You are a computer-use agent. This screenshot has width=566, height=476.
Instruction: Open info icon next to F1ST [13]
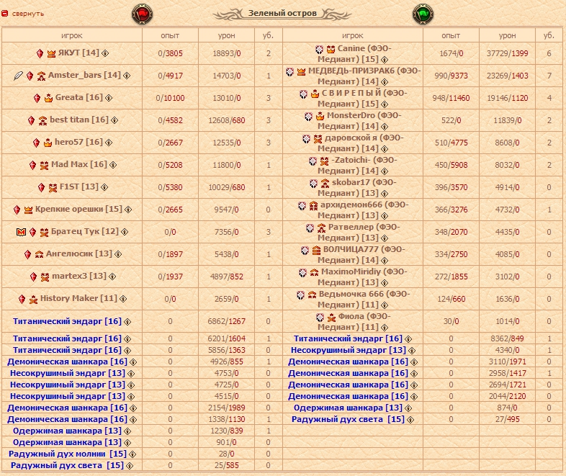click(x=104, y=188)
